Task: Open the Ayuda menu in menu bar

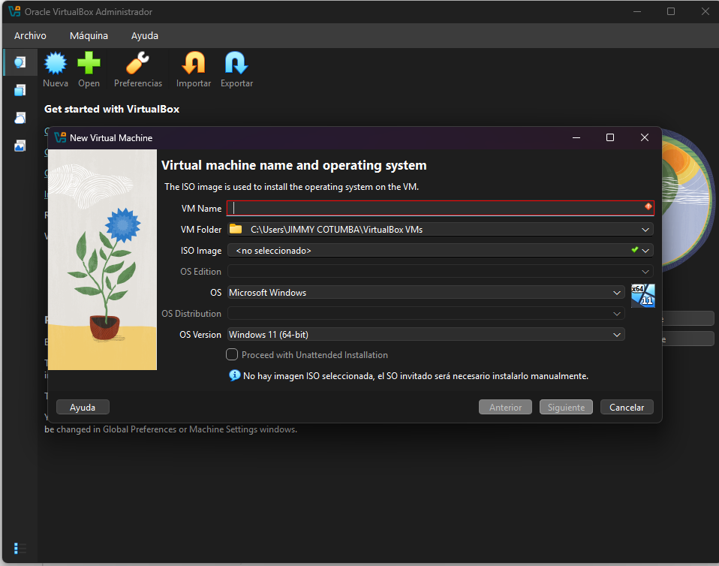Action: coord(144,35)
